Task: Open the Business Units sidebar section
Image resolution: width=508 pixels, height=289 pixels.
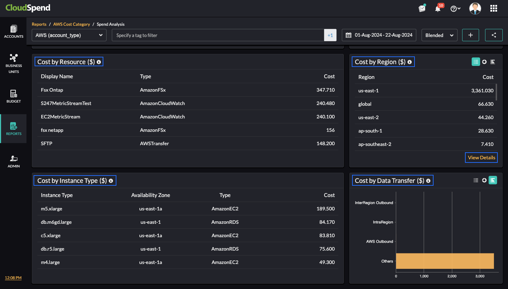Action: pyautogui.click(x=13, y=63)
